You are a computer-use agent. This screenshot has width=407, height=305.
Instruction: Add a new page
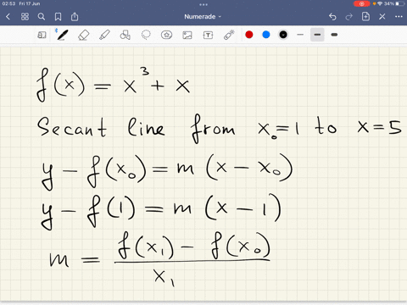click(365, 17)
